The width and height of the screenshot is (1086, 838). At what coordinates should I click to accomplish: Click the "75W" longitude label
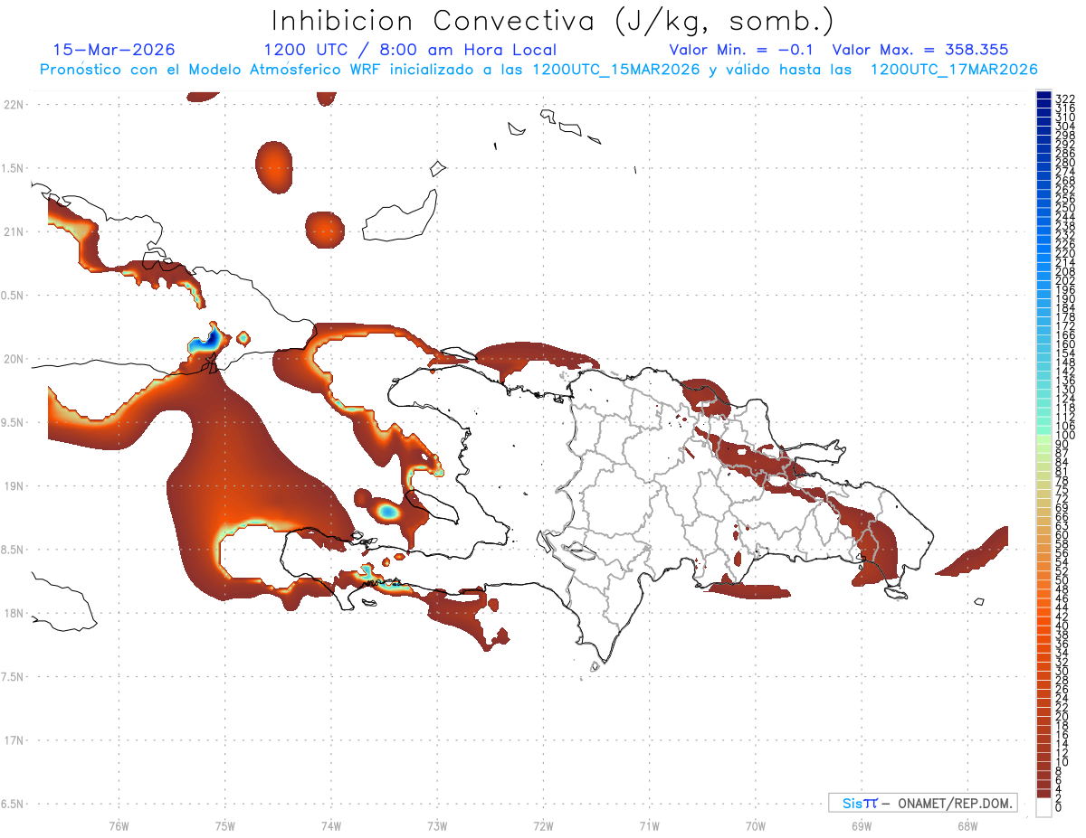tap(224, 825)
